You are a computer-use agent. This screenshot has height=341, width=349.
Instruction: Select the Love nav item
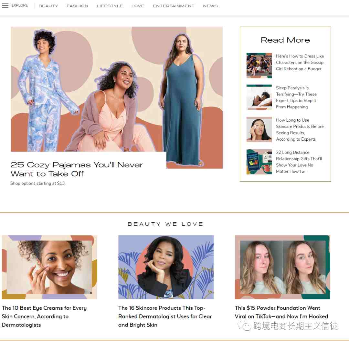[138, 6]
